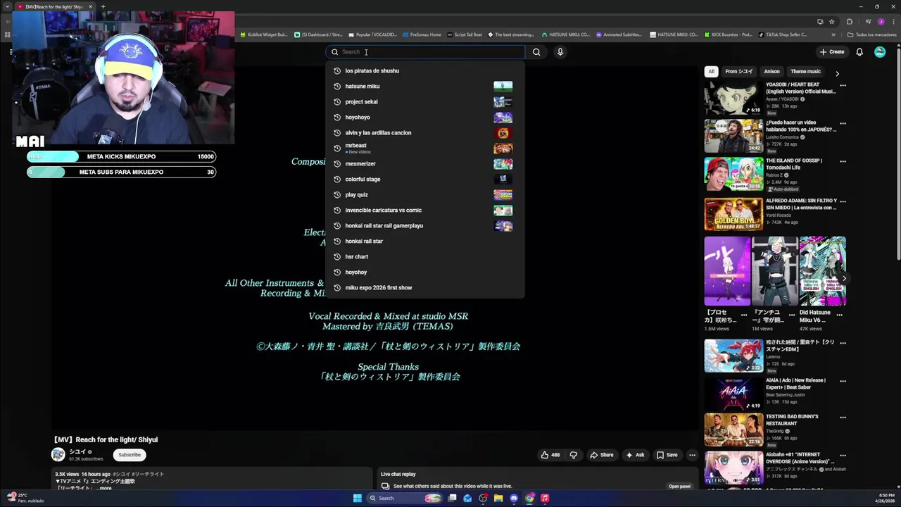The width and height of the screenshot is (901, 507).
Task: Save the video to a playlist
Action: [667, 455]
